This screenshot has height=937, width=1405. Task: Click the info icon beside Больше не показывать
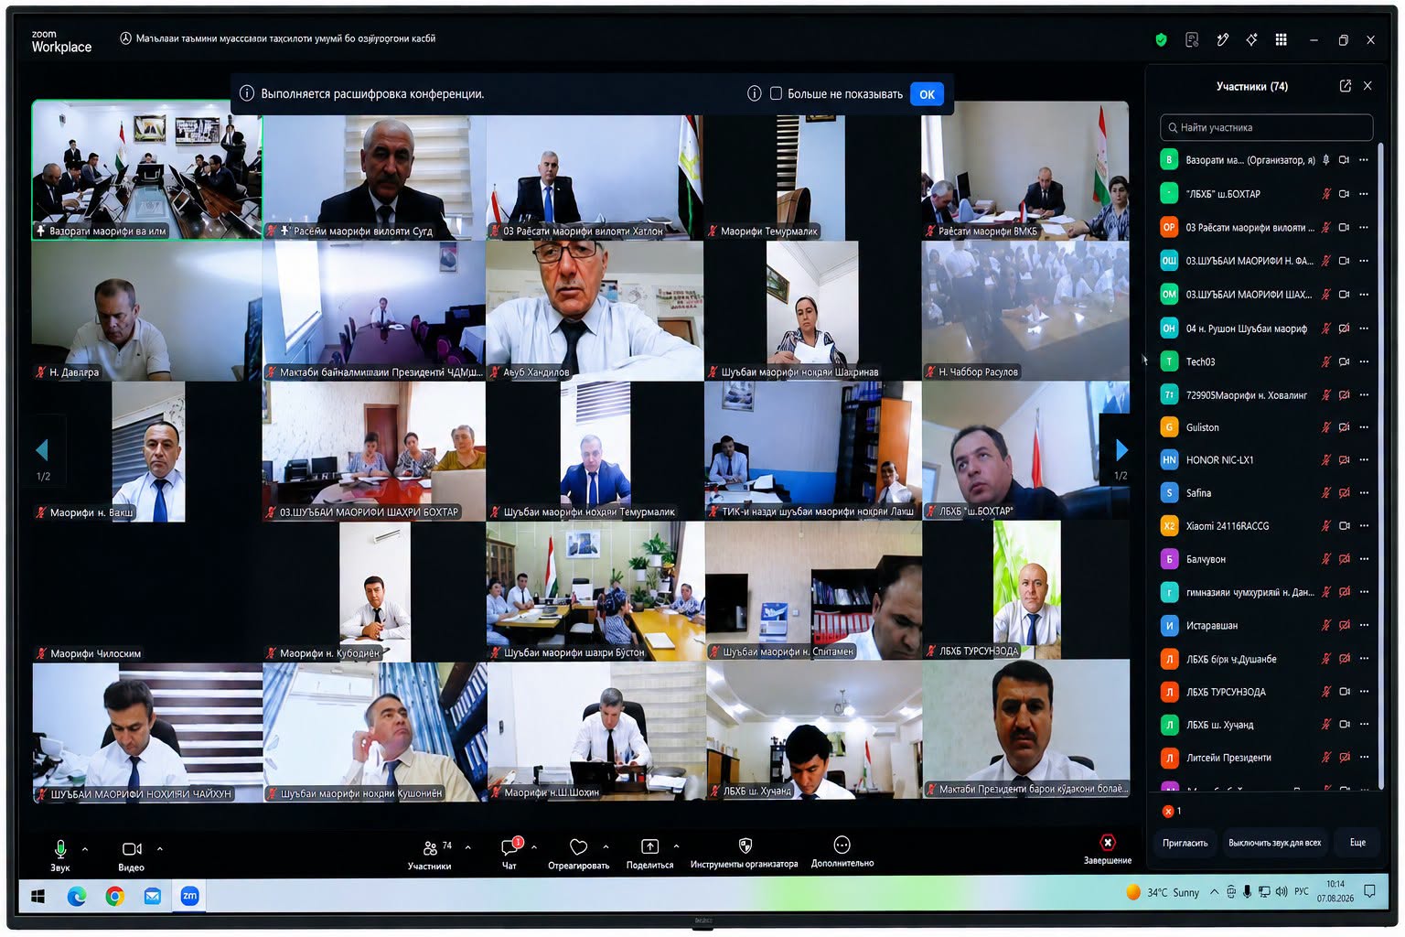tap(754, 93)
